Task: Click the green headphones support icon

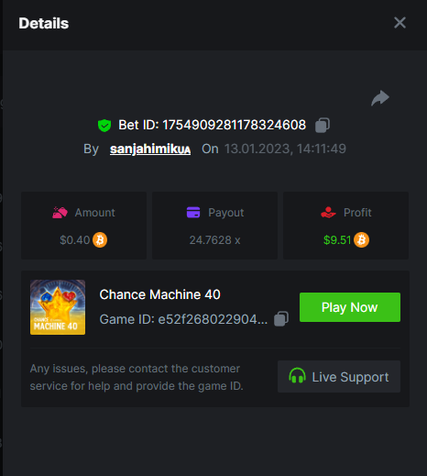Action: click(x=297, y=376)
